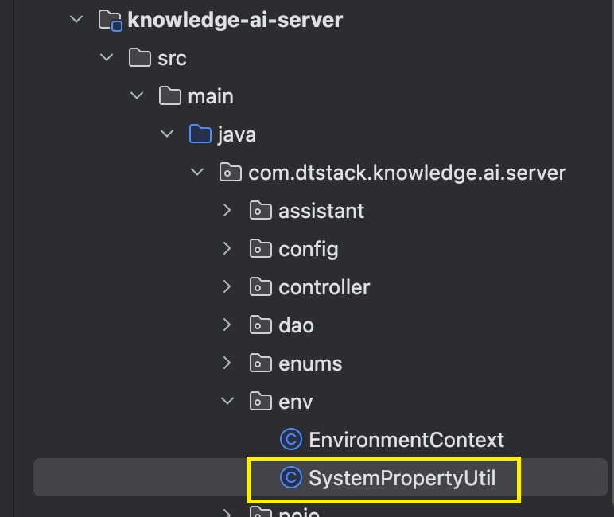This screenshot has height=517, width=614.
Task: Click the EnvironmentContext class icon
Action: 291,439
